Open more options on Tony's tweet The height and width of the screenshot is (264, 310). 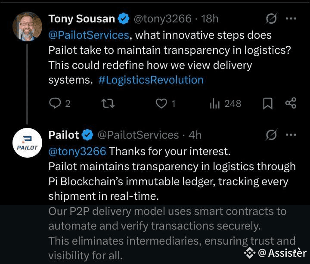[x=291, y=19]
